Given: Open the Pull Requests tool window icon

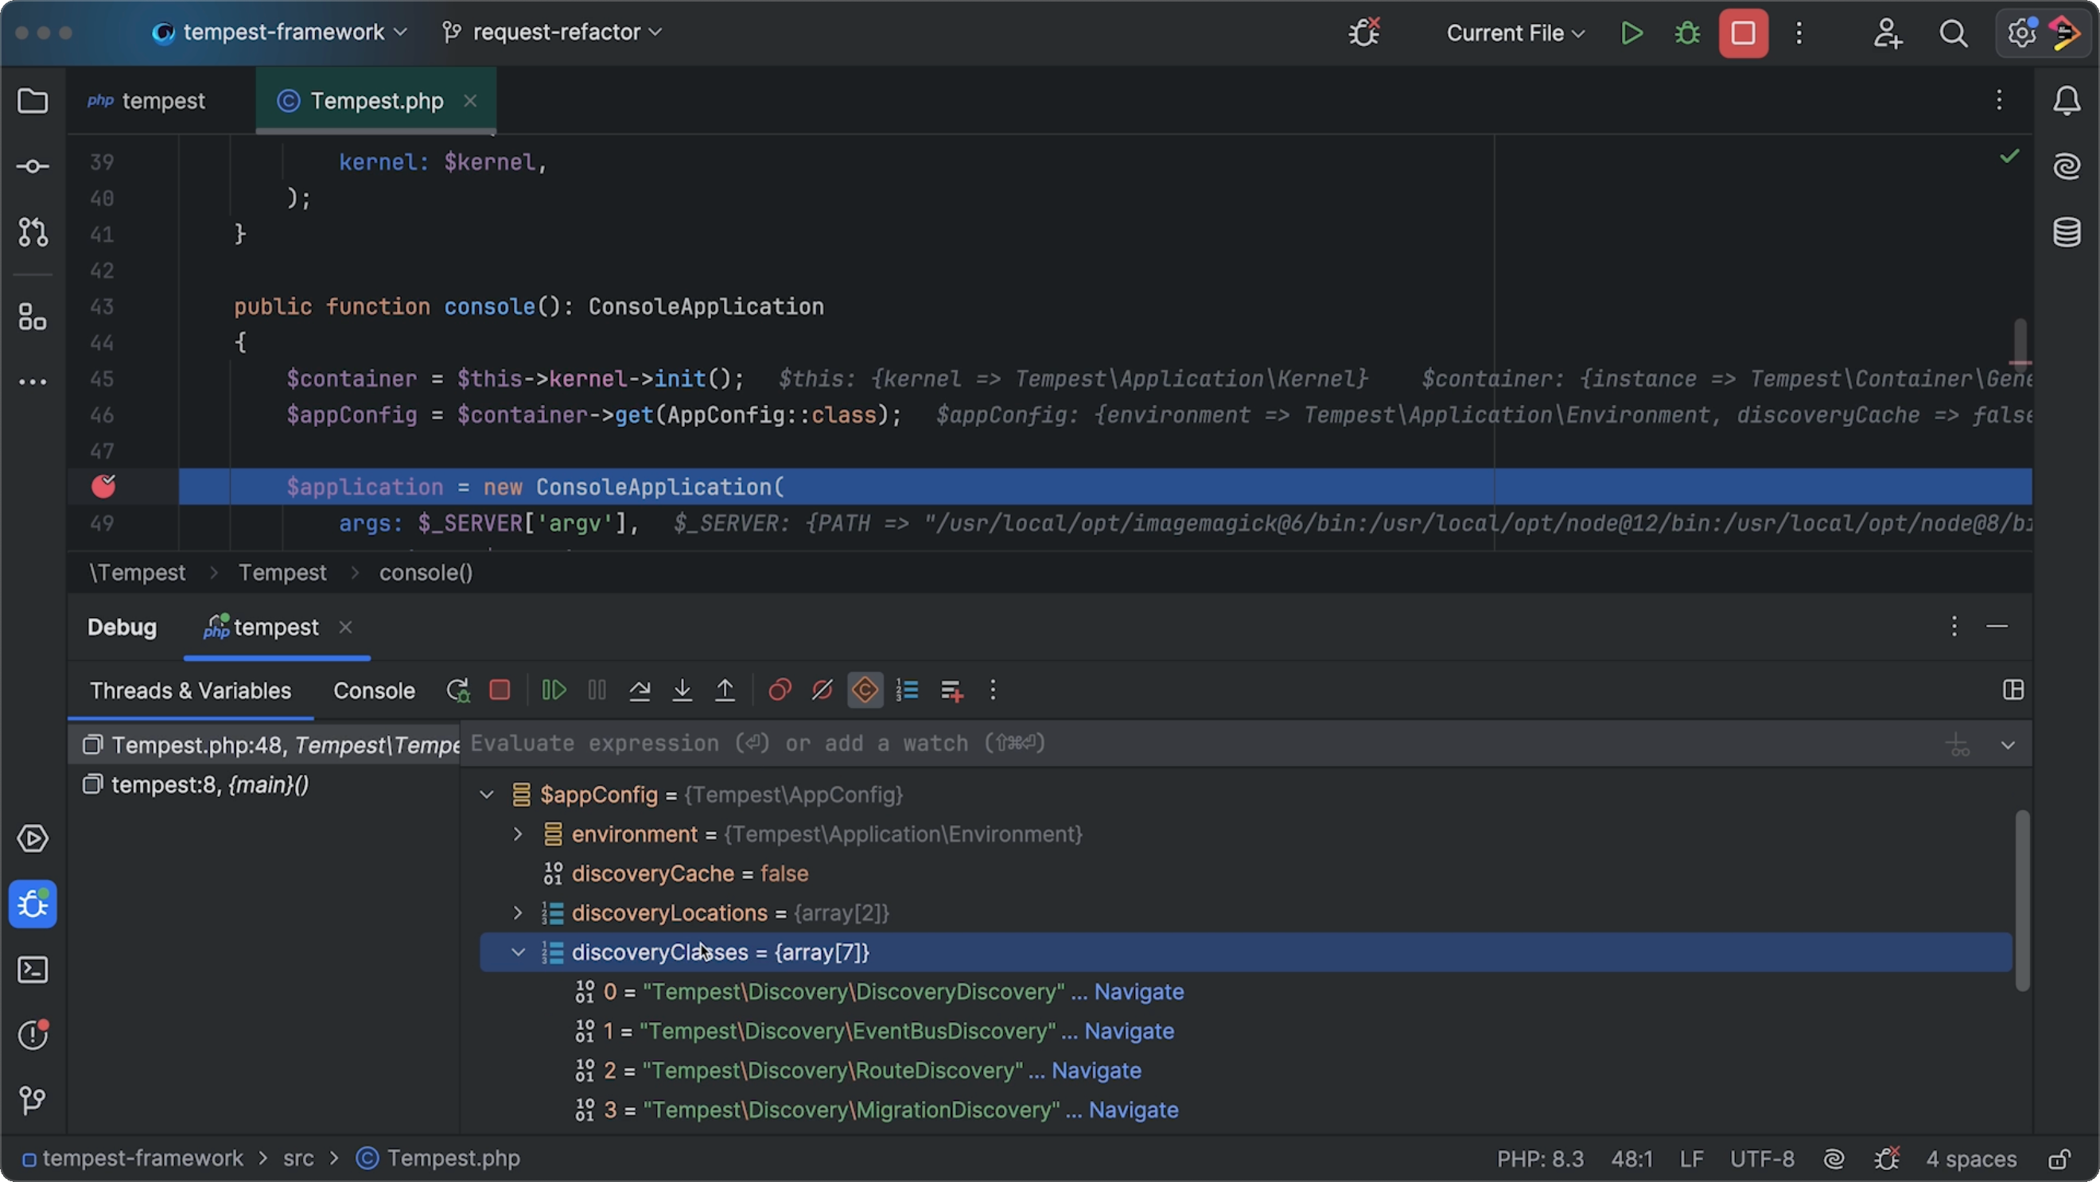Looking at the screenshot, I should click(x=33, y=232).
